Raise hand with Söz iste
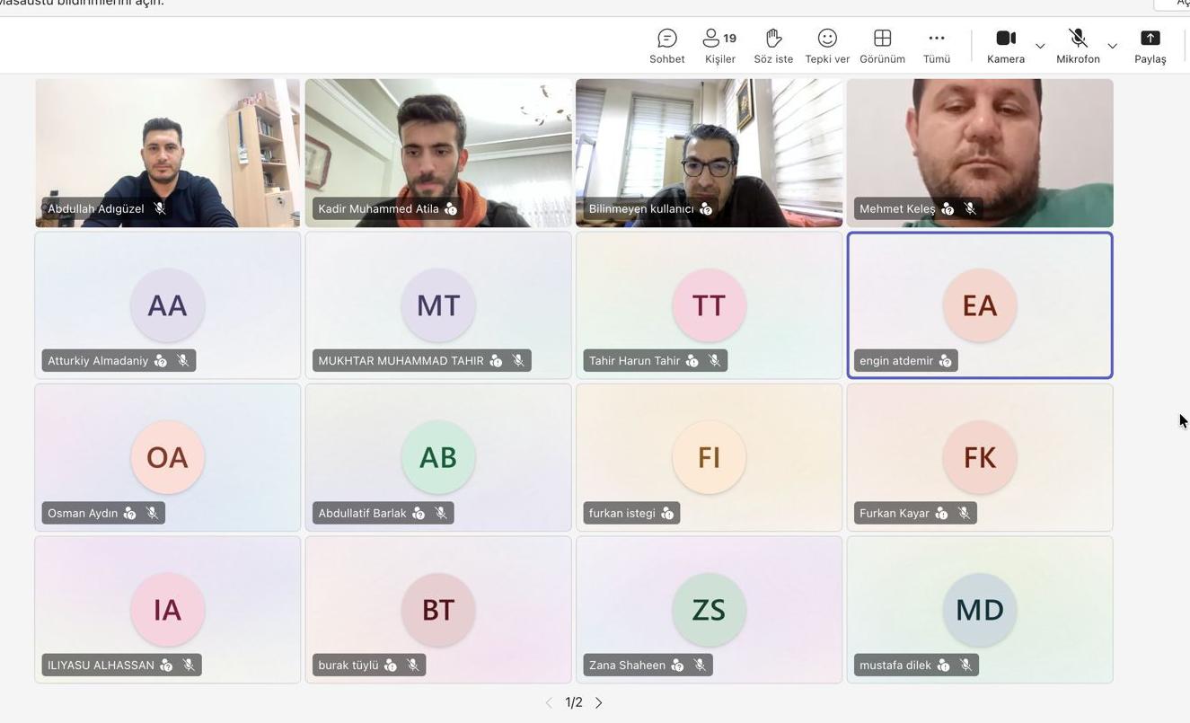1190x723 pixels. coord(773,46)
